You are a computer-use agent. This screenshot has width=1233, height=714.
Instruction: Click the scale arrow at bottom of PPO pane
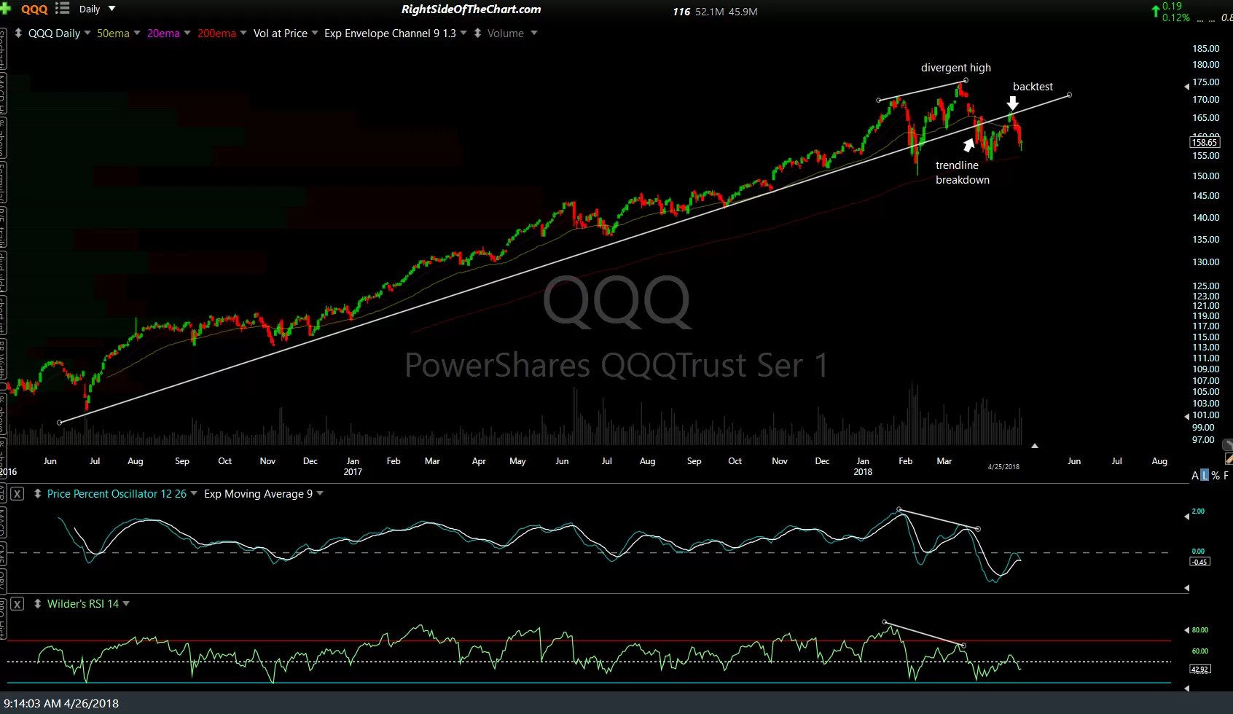1186,587
